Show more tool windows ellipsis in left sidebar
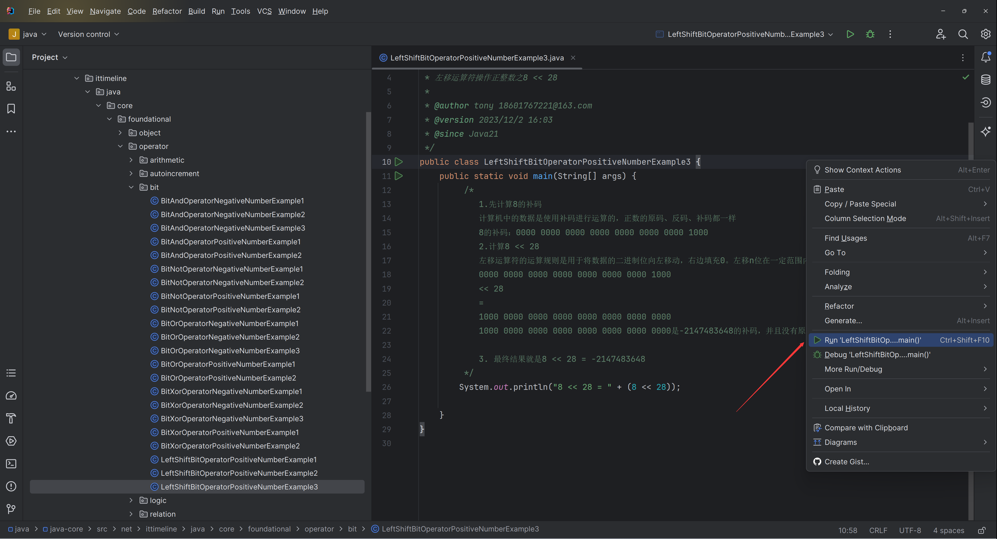This screenshot has width=997, height=539. coord(11,132)
